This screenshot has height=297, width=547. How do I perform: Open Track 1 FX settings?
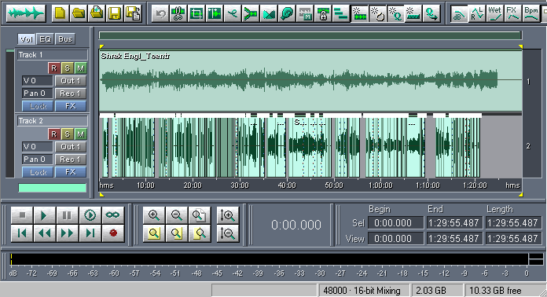(x=71, y=106)
